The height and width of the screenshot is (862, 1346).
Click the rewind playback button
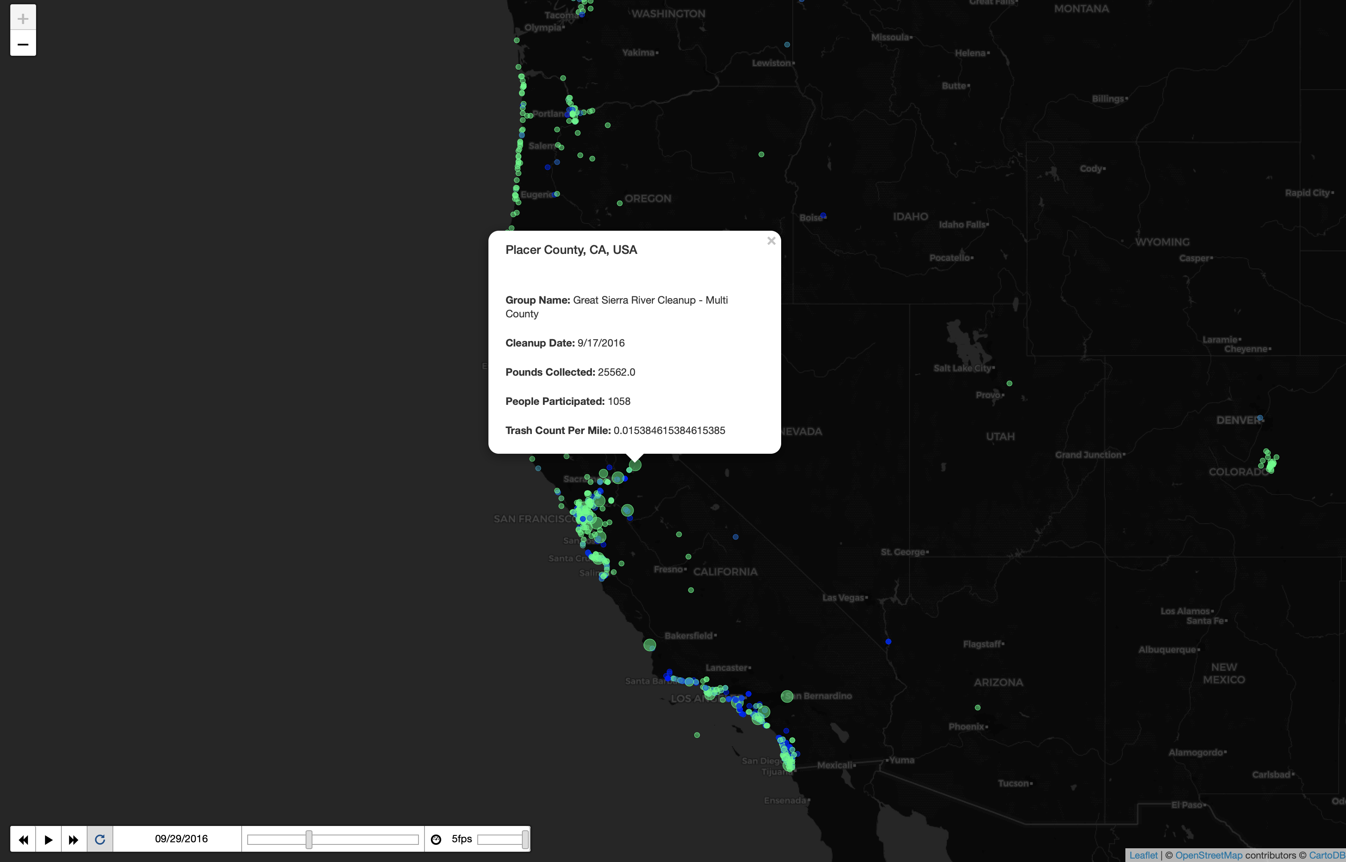(23, 839)
